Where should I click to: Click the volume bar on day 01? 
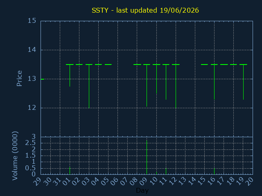70,171
